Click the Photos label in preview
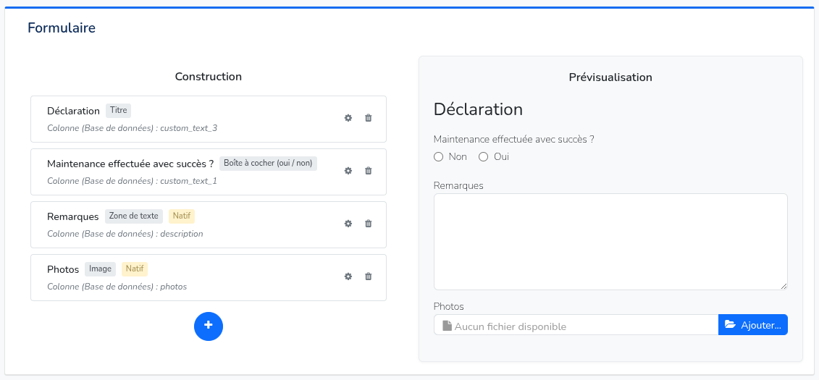The height and width of the screenshot is (380, 819). tap(449, 306)
